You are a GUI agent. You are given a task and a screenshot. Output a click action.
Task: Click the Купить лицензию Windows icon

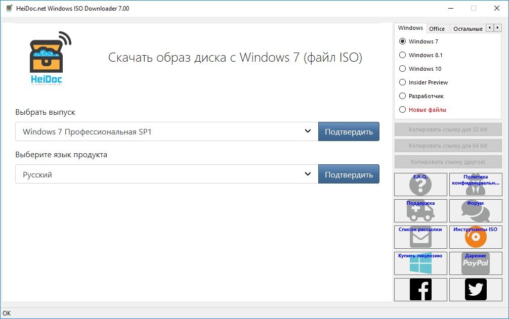(420, 263)
